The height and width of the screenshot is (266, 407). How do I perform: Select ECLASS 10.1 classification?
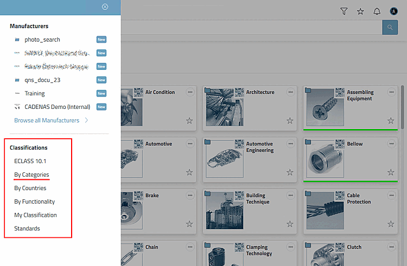[x=30, y=161]
